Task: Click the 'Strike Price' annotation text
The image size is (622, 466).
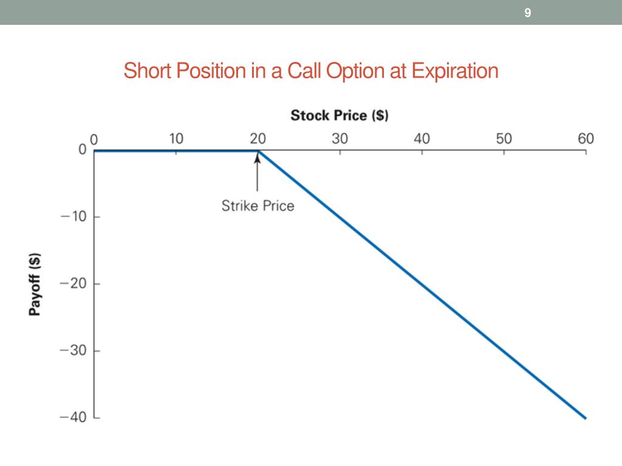Action: tap(258, 206)
